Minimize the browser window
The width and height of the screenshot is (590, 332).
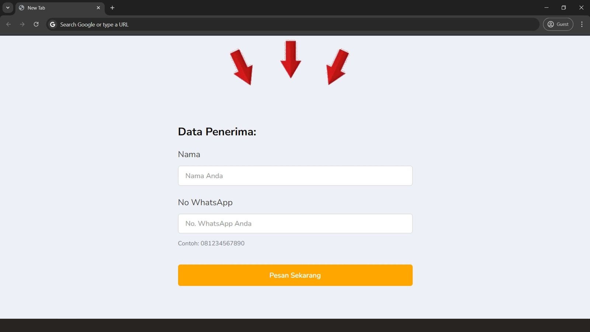click(546, 8)
